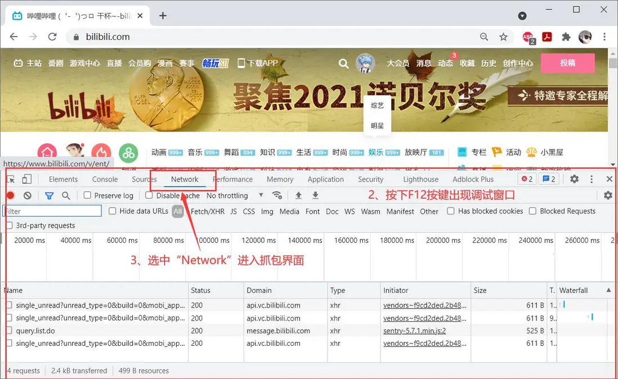Viewport: 618px width, 379px height.
Task: Filter requests by WS
Action: point(350,211)
